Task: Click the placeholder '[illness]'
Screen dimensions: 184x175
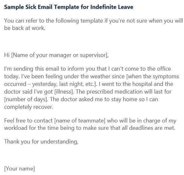Action: click(64, 92)
